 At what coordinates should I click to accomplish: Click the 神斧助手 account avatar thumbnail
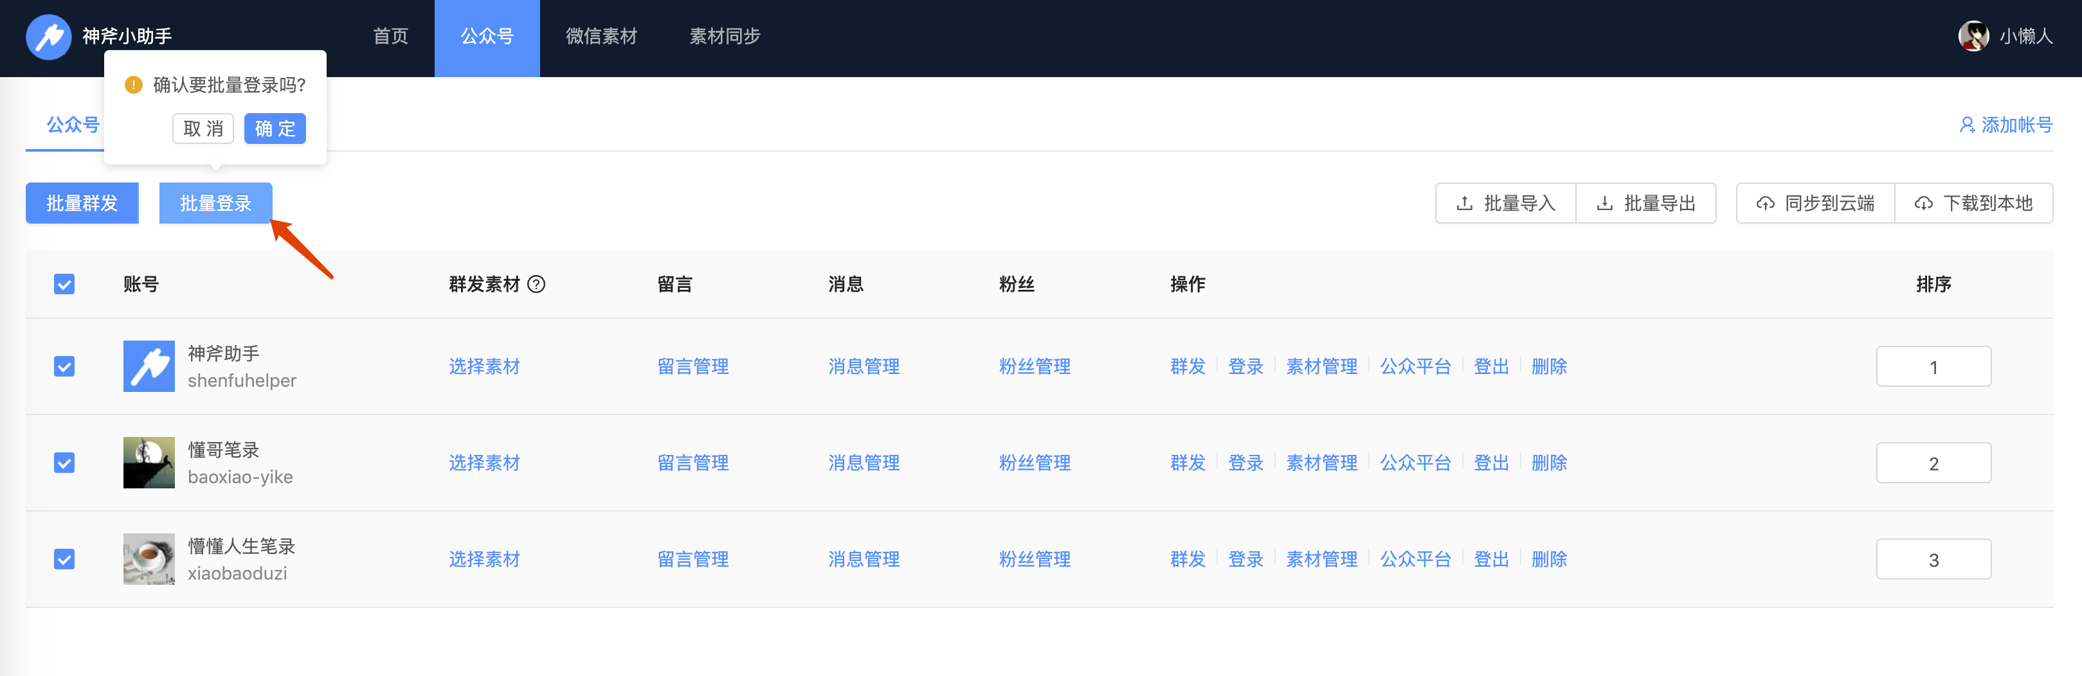point(149,366)
